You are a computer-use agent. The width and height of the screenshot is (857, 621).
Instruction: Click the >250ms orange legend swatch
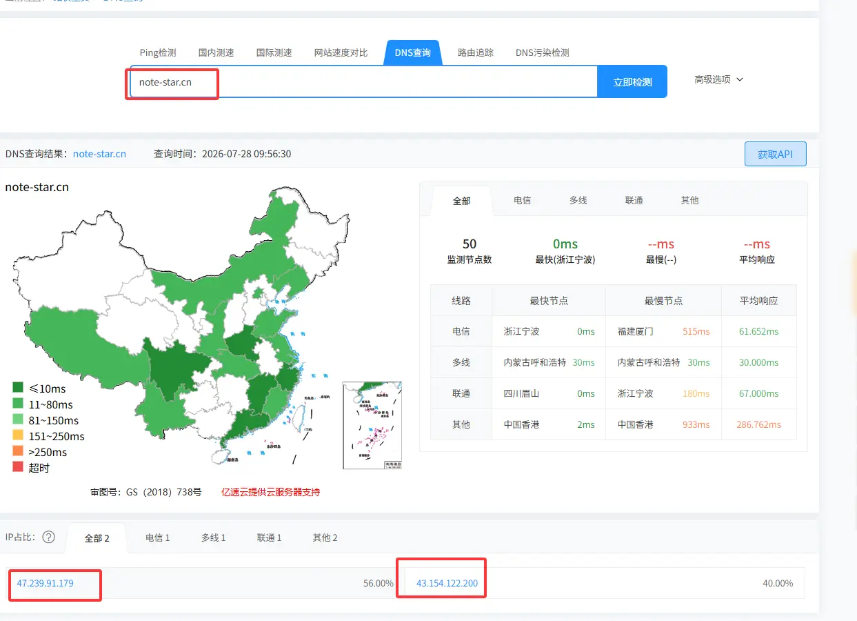pyautogui.click(x=17, y=452)
